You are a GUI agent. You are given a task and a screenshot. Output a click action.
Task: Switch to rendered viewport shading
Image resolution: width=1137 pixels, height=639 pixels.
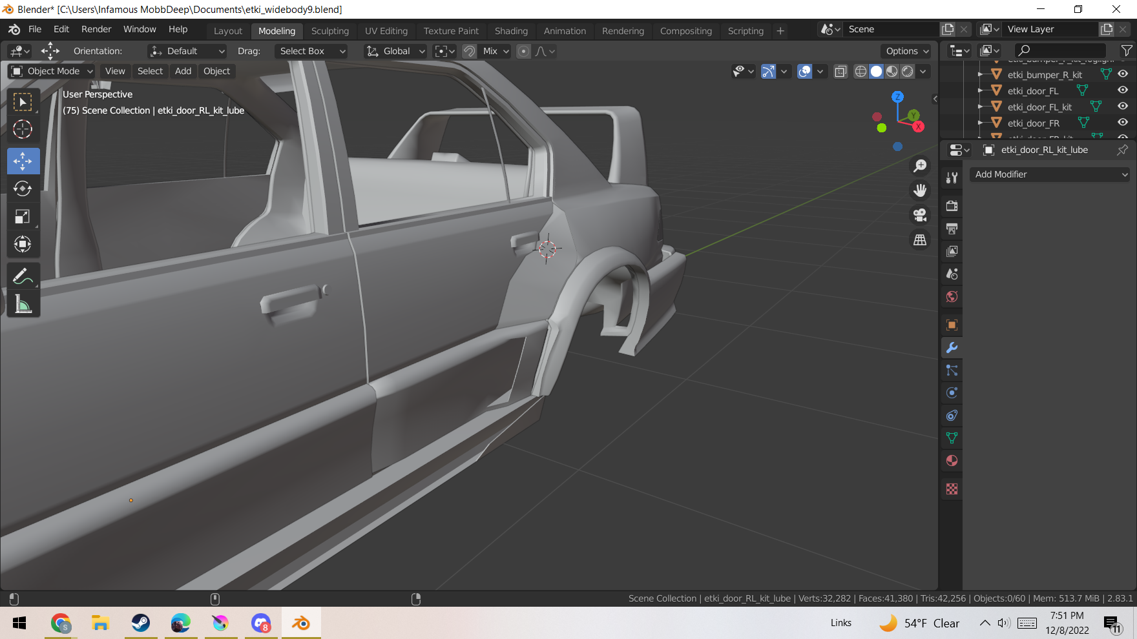(x=908, y=71)
